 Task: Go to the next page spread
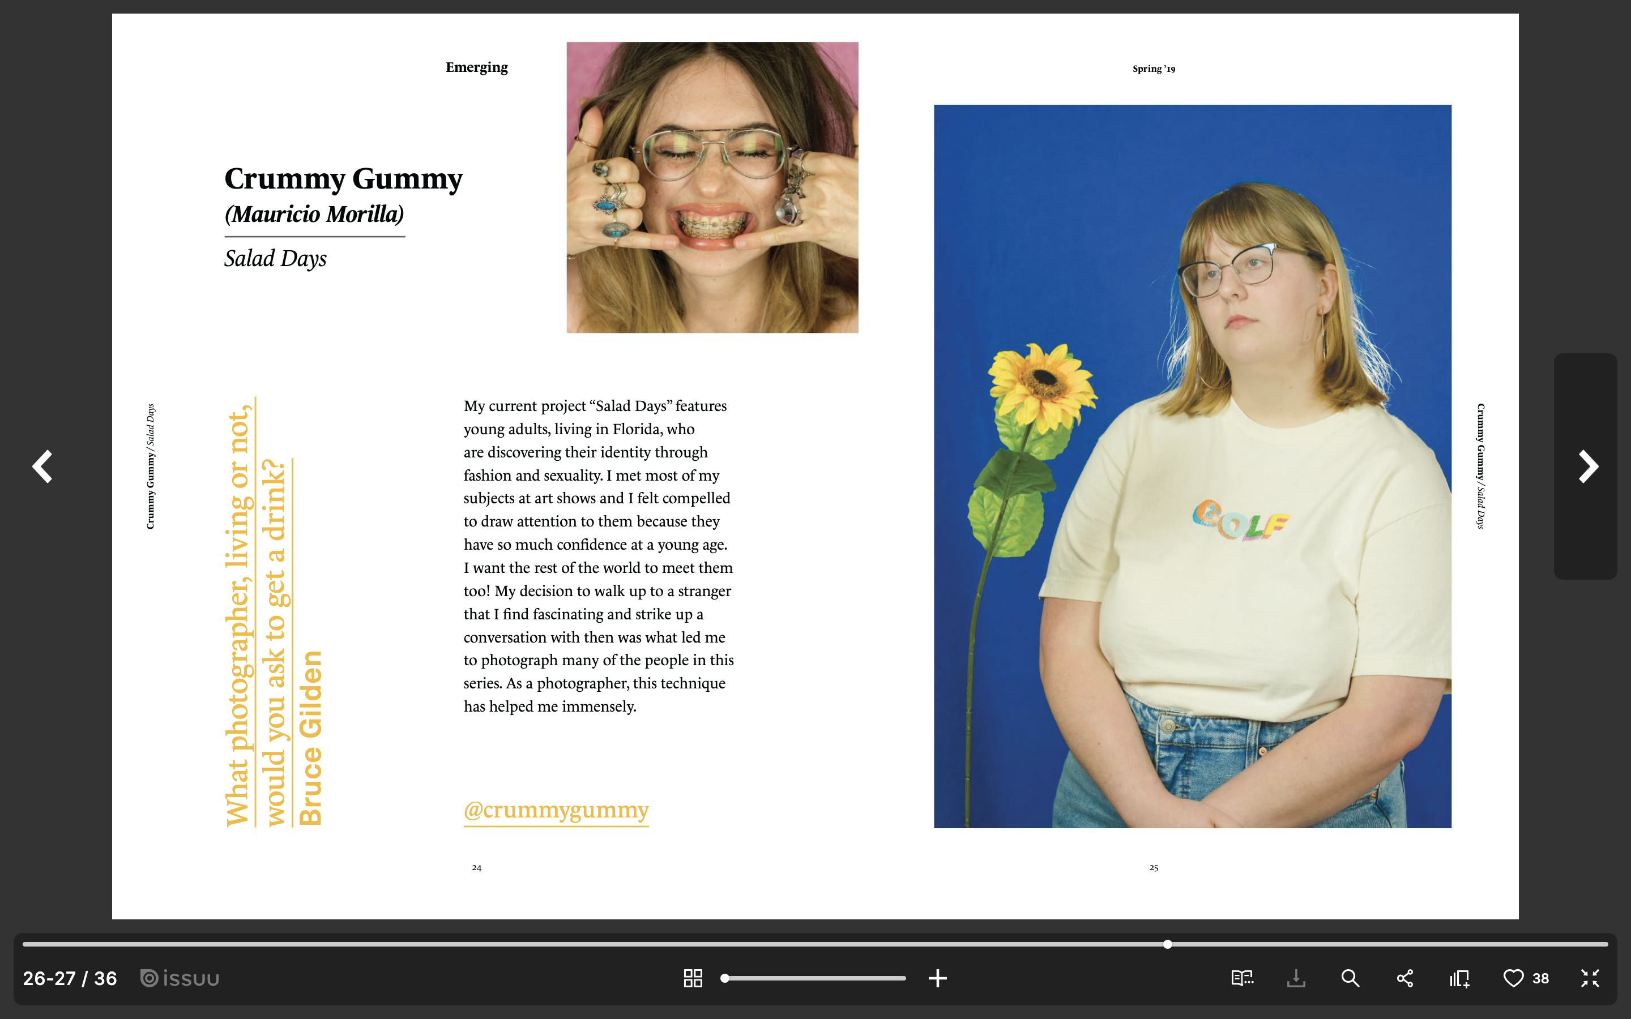[x=1587, y=466]
